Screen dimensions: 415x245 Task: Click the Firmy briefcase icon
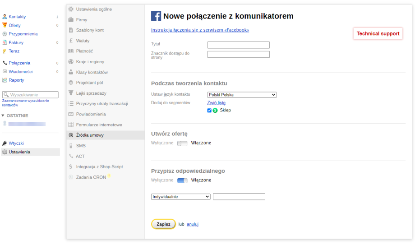(71, 19)
